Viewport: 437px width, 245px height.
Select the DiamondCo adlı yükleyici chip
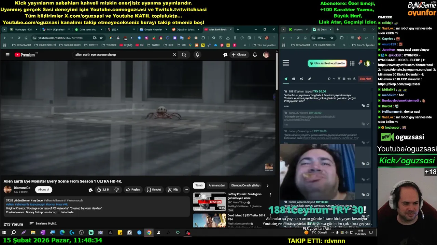(246, 185)
